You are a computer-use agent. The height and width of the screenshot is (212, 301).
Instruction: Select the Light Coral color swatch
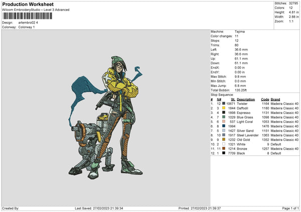click(224, 121)
